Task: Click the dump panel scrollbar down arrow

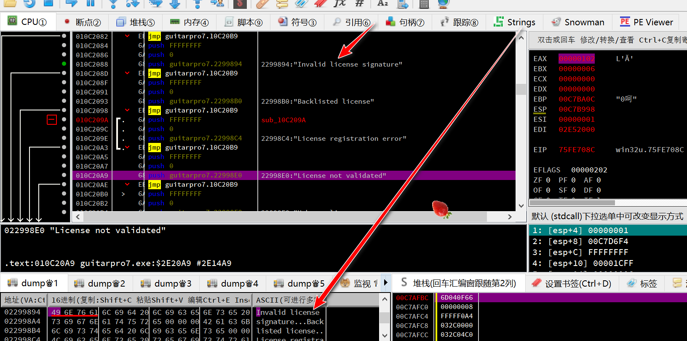Action: tap(385, 336)
